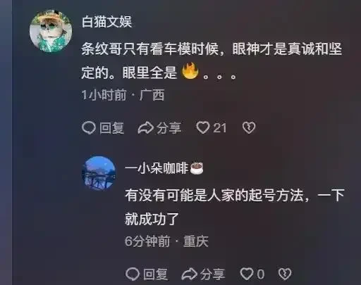Image resolution: width=361 pixels, height=285 pixels.
Task: Click the fire emoji in the comment
Action: pos(190,71)
